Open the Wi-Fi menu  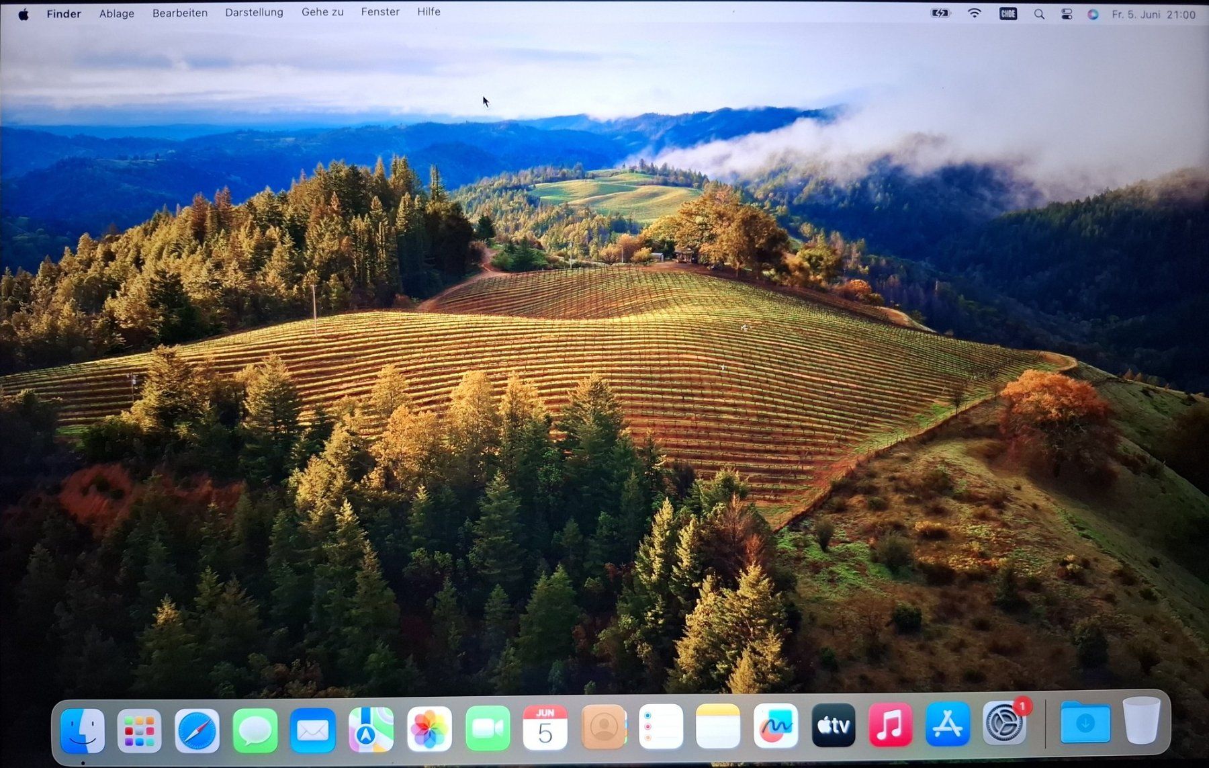pyautogui.click(x=974, y=13)
